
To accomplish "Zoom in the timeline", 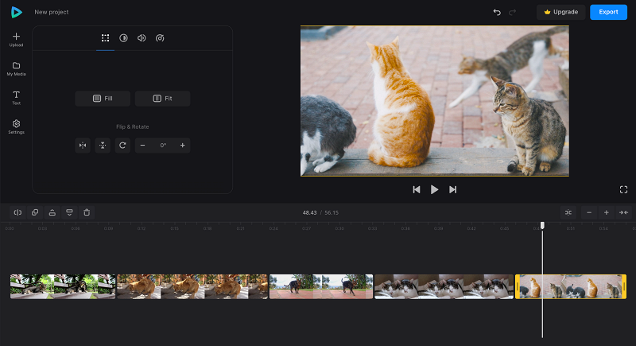I will coord(607,212).
